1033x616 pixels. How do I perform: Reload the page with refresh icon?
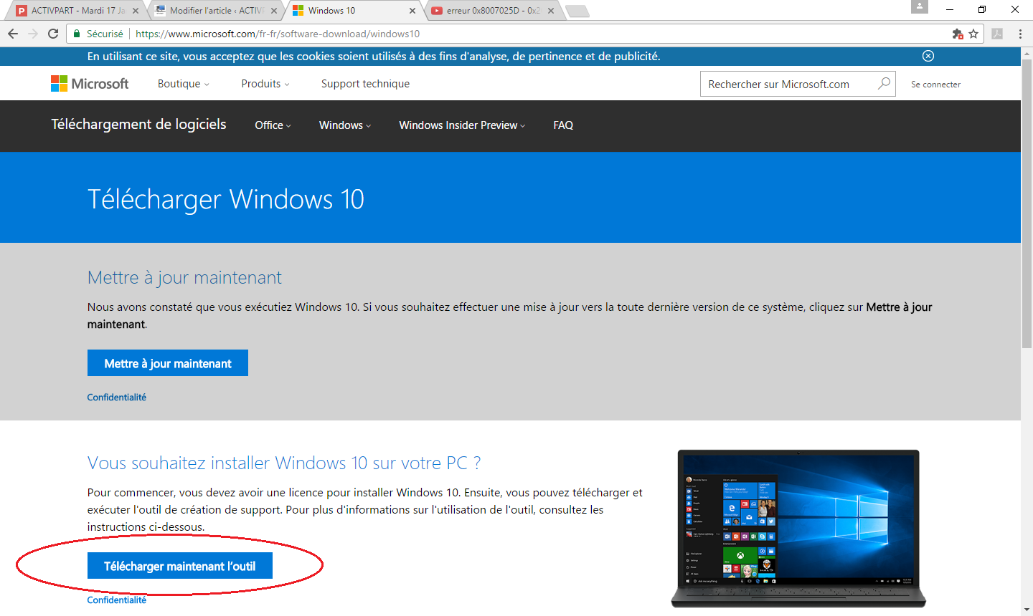(x=53, y=34)
